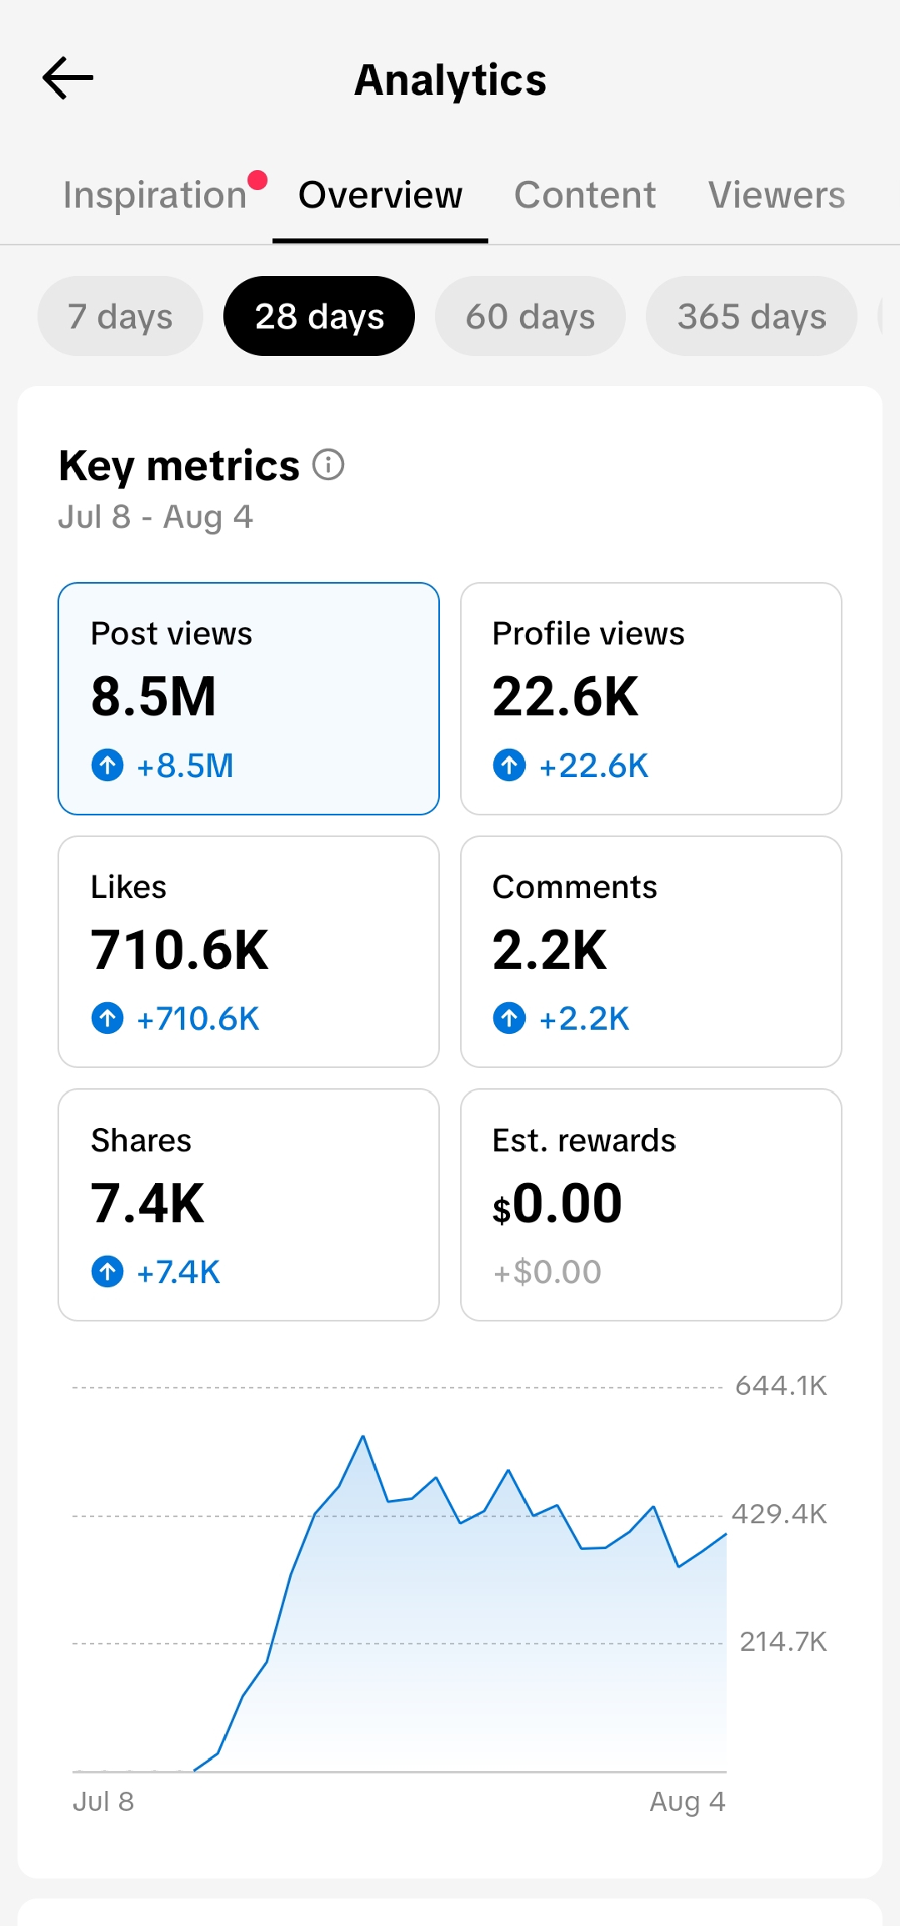Choose the 365 days filter
Screen dimensions: 900x1926
752,316
